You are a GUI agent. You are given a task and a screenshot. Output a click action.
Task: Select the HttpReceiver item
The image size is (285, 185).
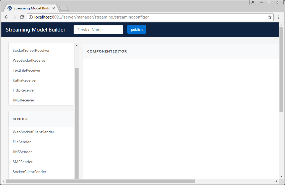[x=24, y=90]
